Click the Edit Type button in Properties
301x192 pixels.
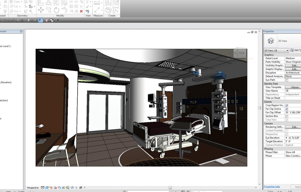click(x=296, y=50)
